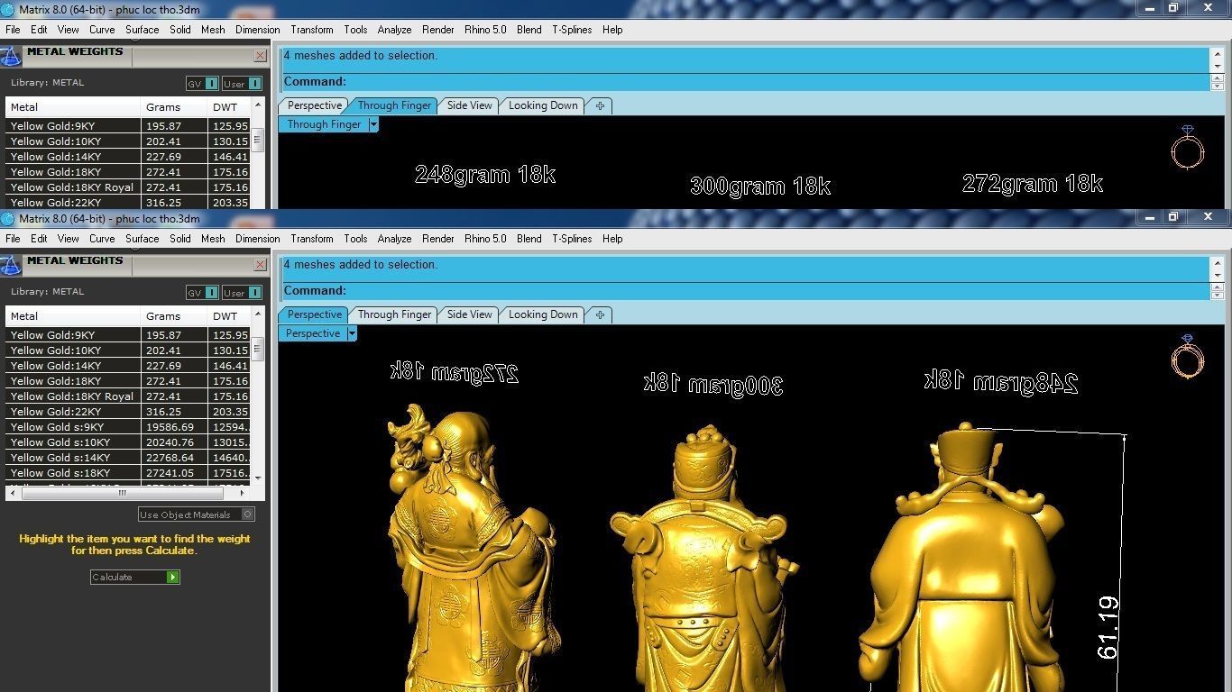Select Yellow Gold:22KY row in lower window

pyautogui.click(x=128, y=412)
